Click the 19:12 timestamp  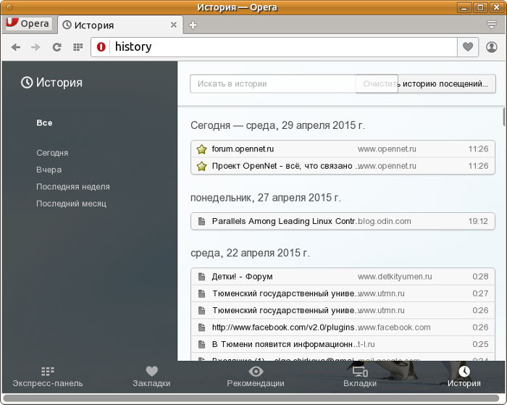coord(478,221)
